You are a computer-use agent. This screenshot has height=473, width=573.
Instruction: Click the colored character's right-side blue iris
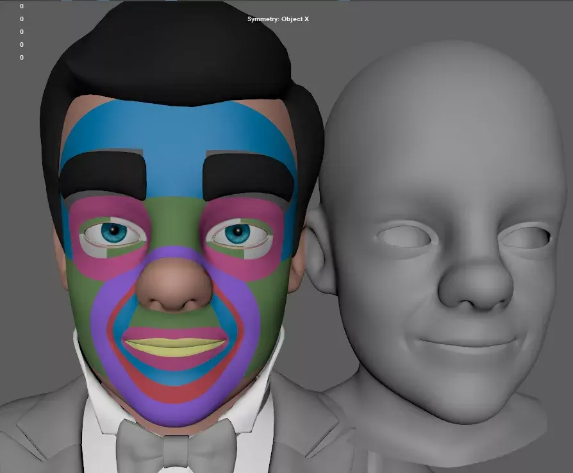(x=237, y=233)
